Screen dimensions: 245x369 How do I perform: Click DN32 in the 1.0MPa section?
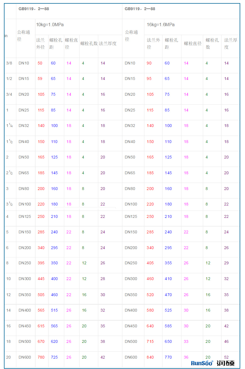click(24, 126)
